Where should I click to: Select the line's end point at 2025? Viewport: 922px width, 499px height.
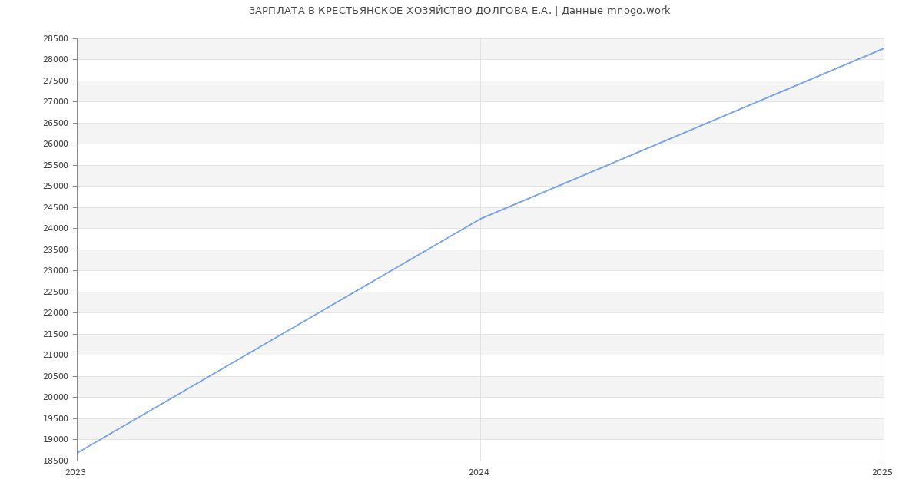(883, 48)
